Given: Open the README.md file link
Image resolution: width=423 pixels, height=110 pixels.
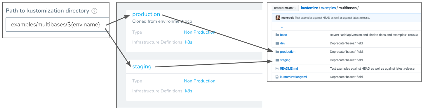Looking at the screenshot, I should (x=289, y=68).
